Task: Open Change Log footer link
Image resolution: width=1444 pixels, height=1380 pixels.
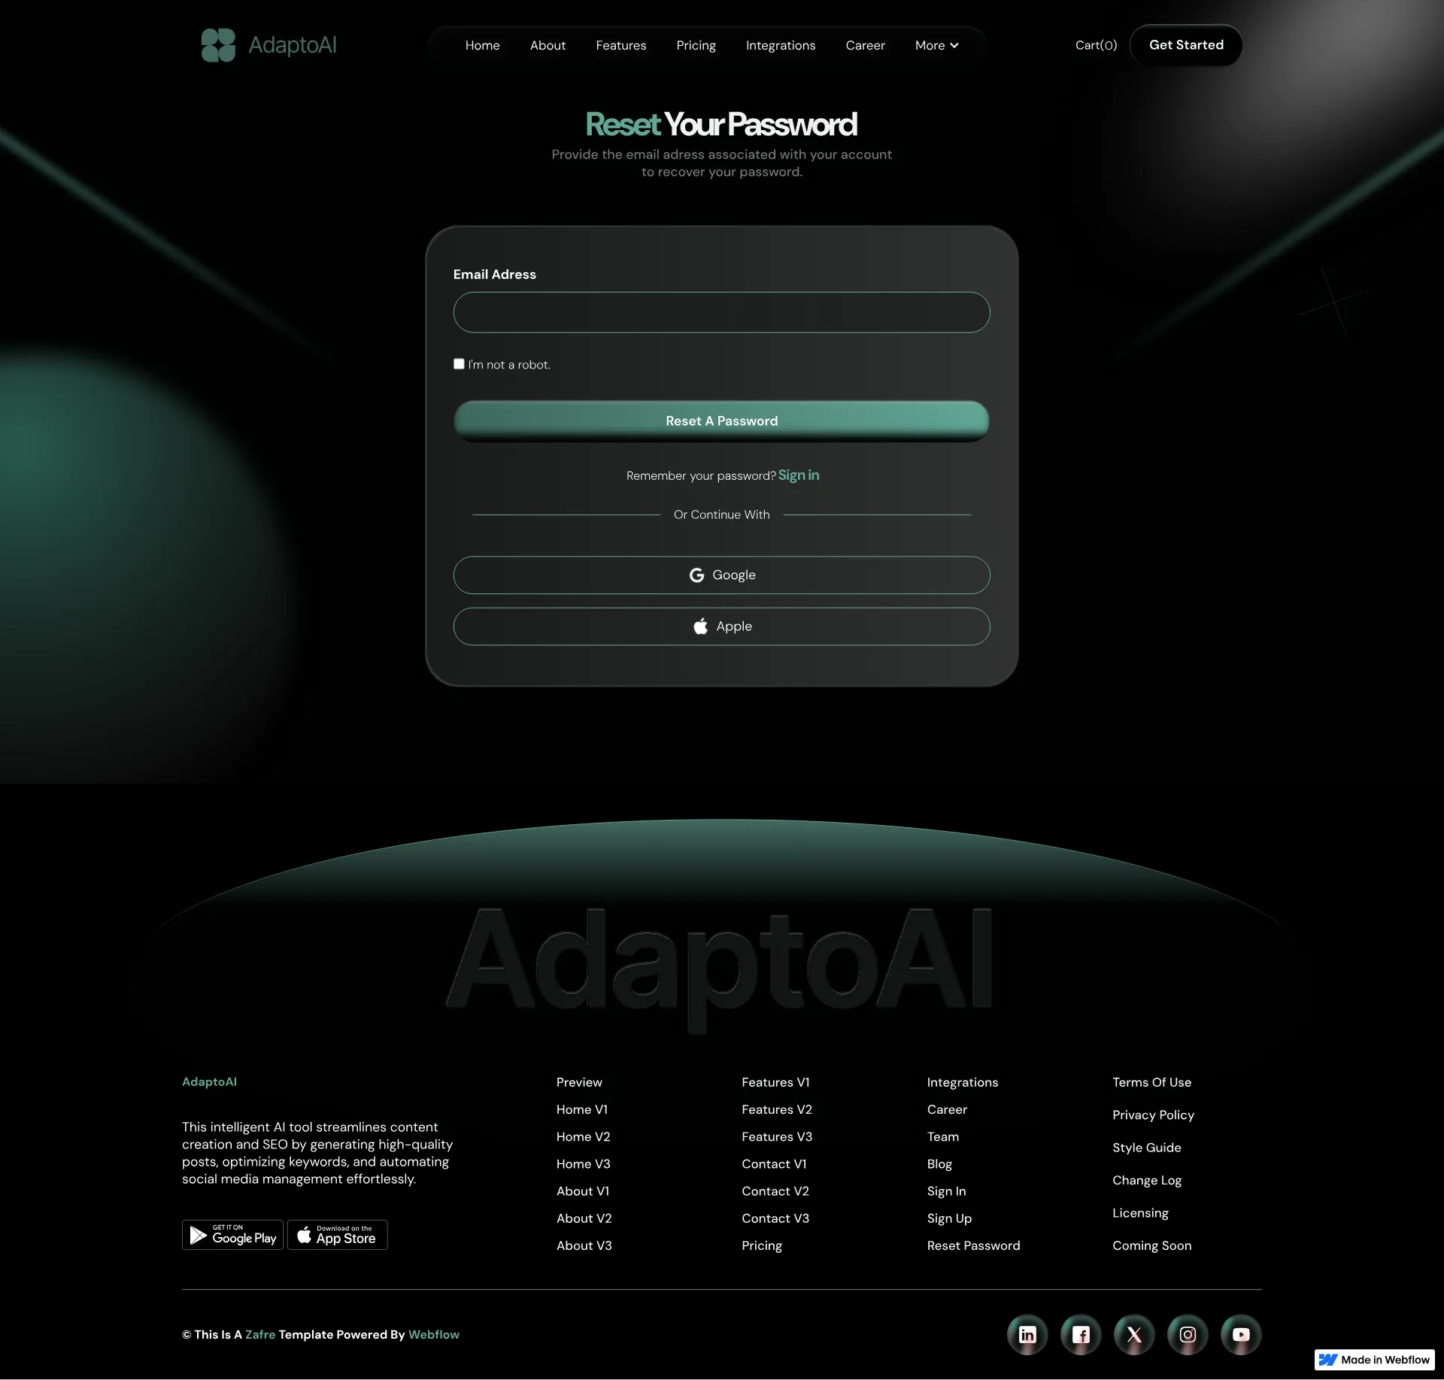Action: tap(1147, 1180)
